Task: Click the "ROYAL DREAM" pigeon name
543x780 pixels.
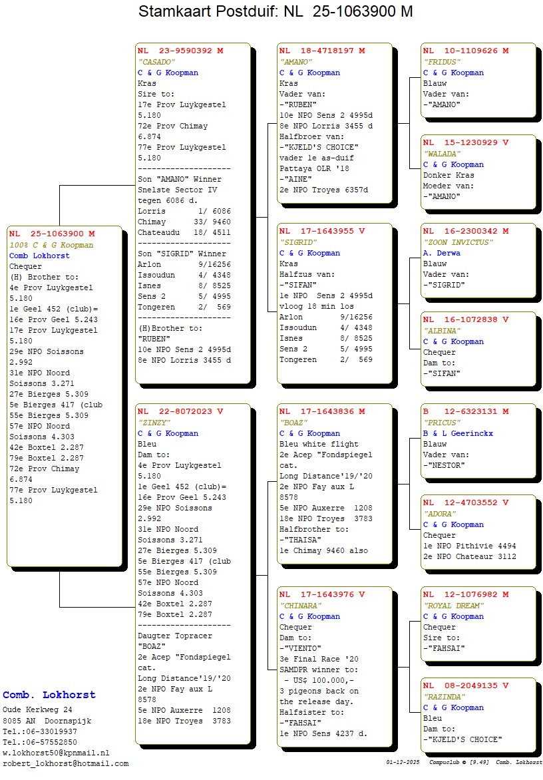Action: [455, 606]
